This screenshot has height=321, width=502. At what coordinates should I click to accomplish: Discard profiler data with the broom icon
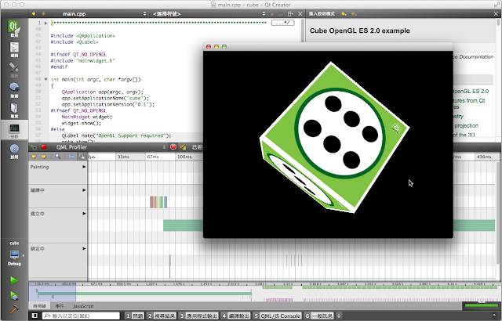click(183, 147)
